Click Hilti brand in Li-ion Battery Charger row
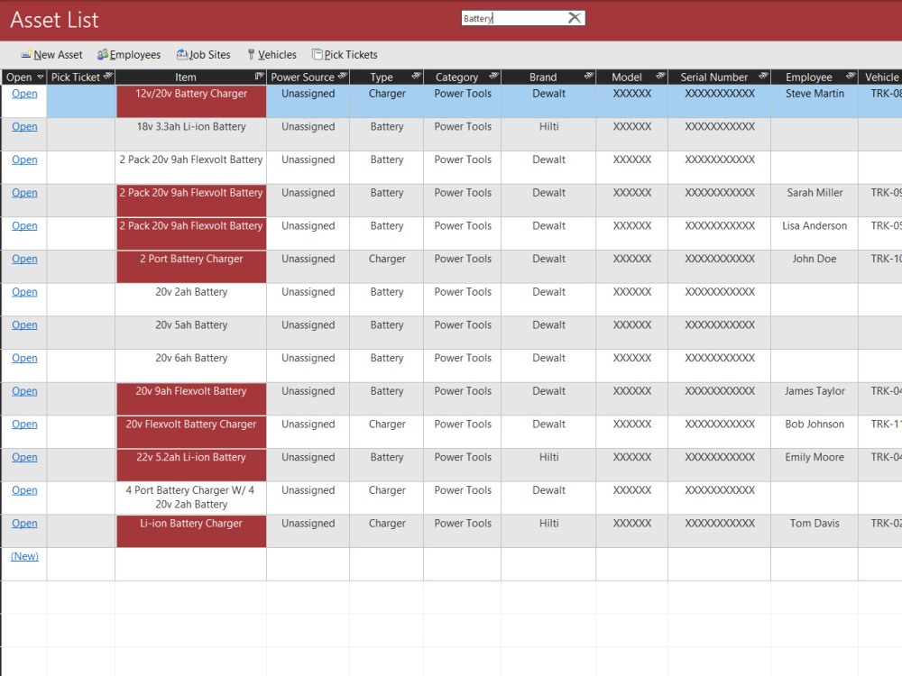 coord(548,531)
